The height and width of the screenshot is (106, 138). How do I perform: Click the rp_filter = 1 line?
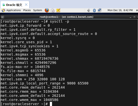coord(38,30)
